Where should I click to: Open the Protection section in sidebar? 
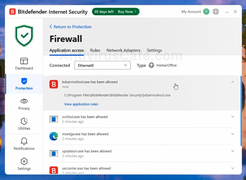(x=24, y=84)
